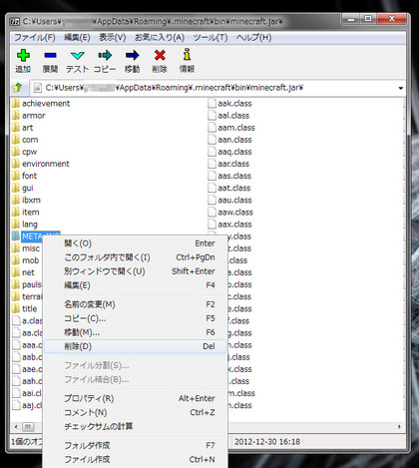
Task: Select the armor folder icon
Action: [15, 116]
